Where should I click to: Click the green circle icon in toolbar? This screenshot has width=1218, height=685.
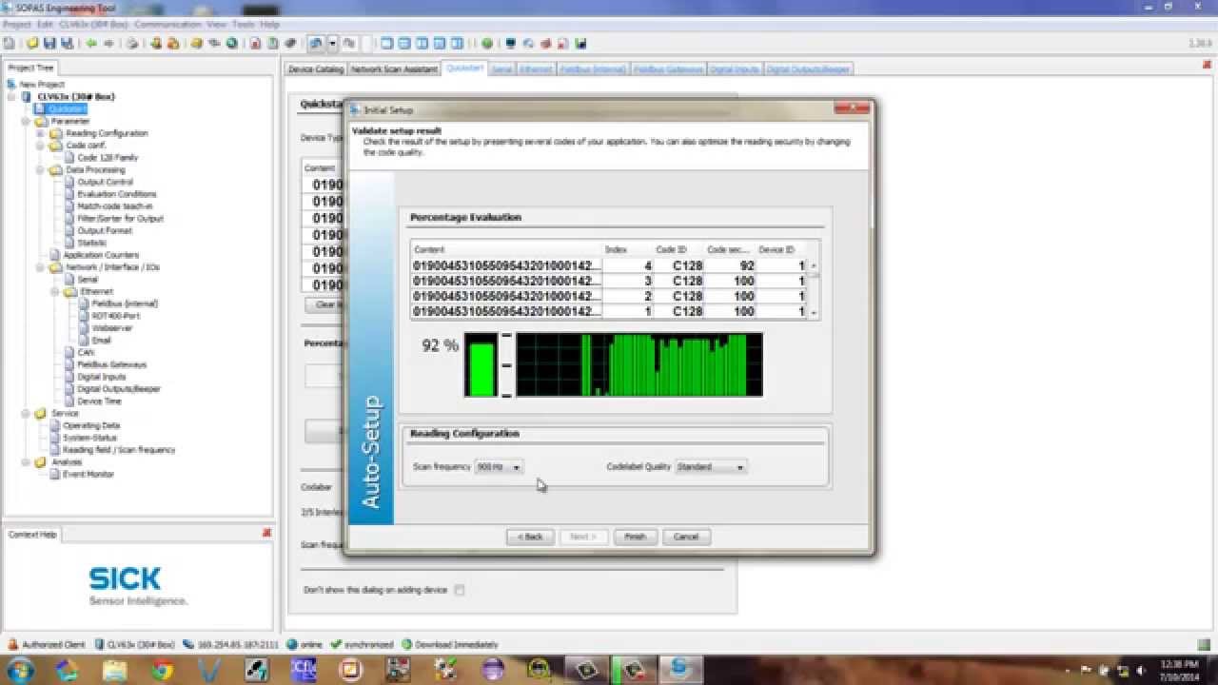(487, 44)
